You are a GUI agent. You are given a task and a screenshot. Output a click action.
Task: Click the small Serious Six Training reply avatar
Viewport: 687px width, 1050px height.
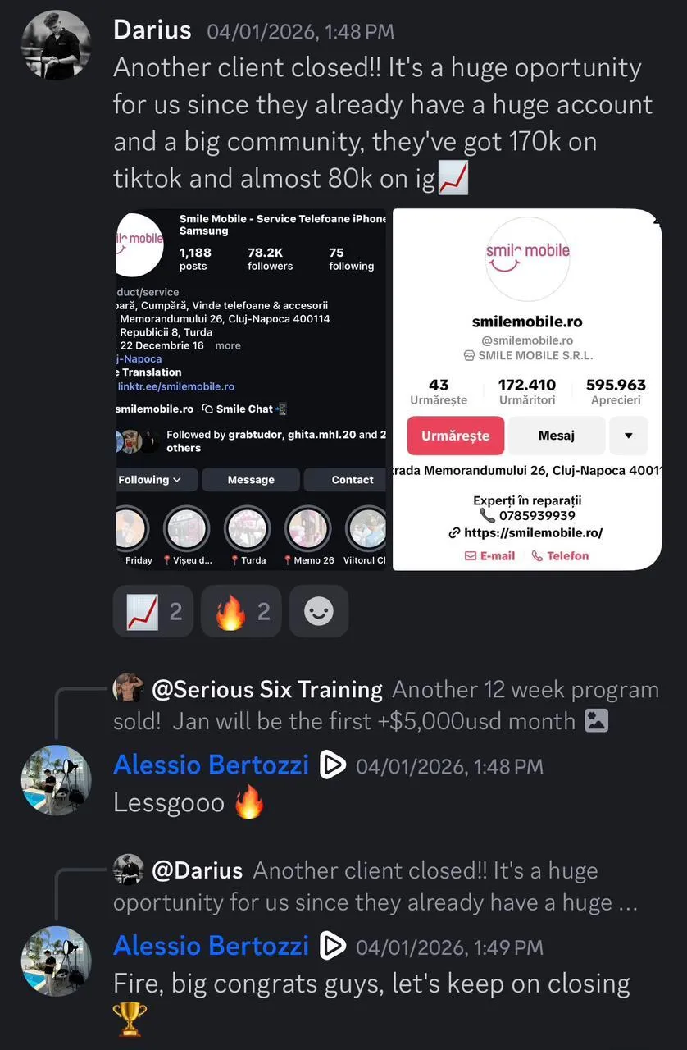(x=128, y=688)
